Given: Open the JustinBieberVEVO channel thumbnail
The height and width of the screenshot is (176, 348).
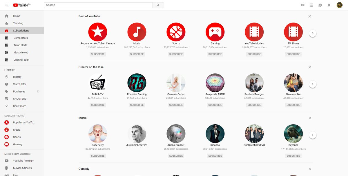Looking at the screenshot, I should click(137, 134).
